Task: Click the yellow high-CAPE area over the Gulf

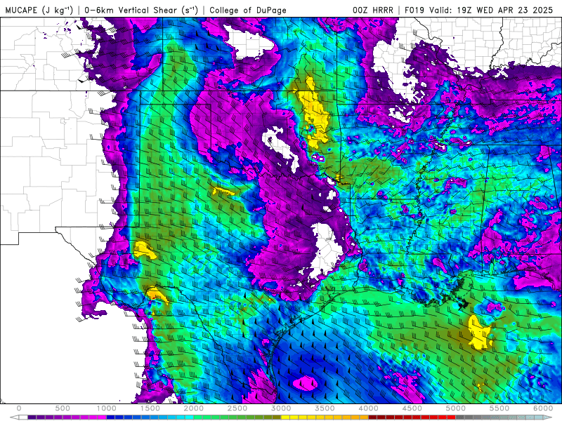Action: (x=479, y=333)
